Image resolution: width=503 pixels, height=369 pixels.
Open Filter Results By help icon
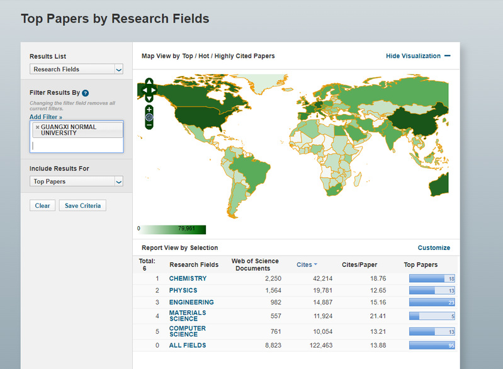point(85,93)
